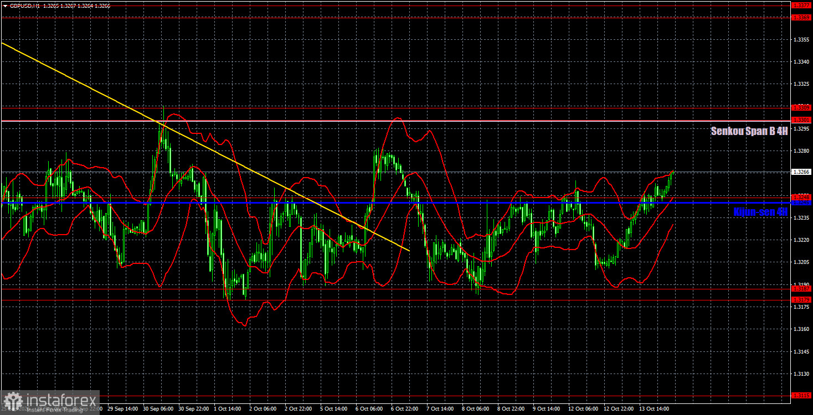This screenshot has width=813, height=415.
Task: Click the 1.3179 red price level label
Action: (x=802, y=300)
